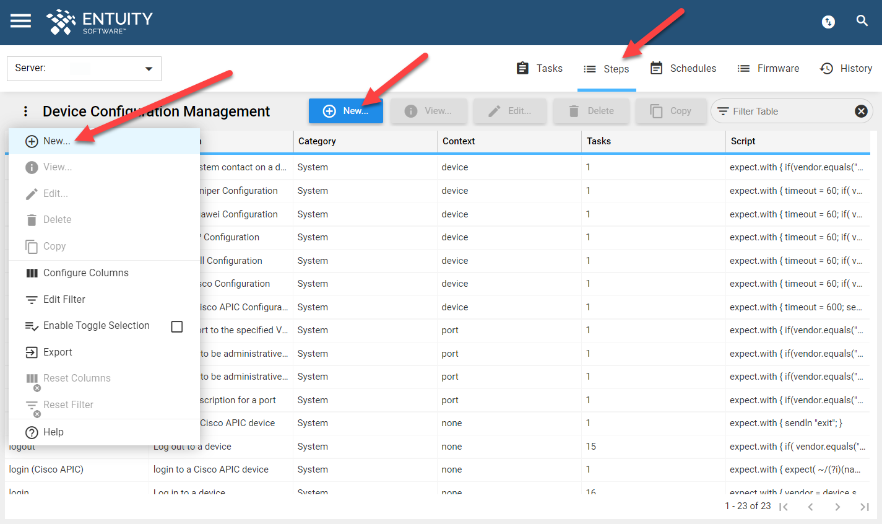Viewport: 882px width, 524px height.
Task: Open the Firmware tab
Action: pyautogui.click(x=768, y=68)
